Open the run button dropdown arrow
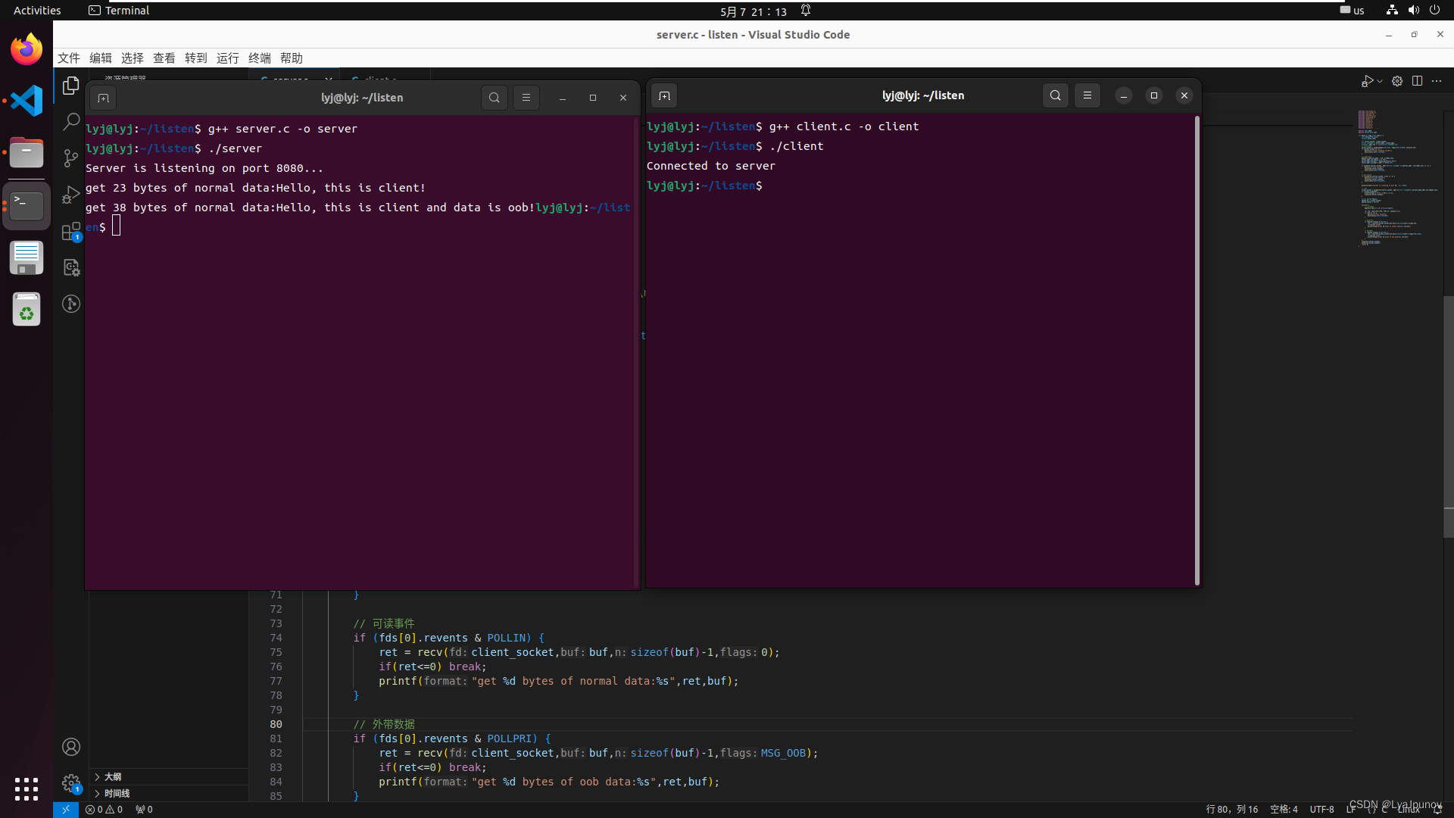The width and height of the screenshot is (1454, 818). [1380, 81]
